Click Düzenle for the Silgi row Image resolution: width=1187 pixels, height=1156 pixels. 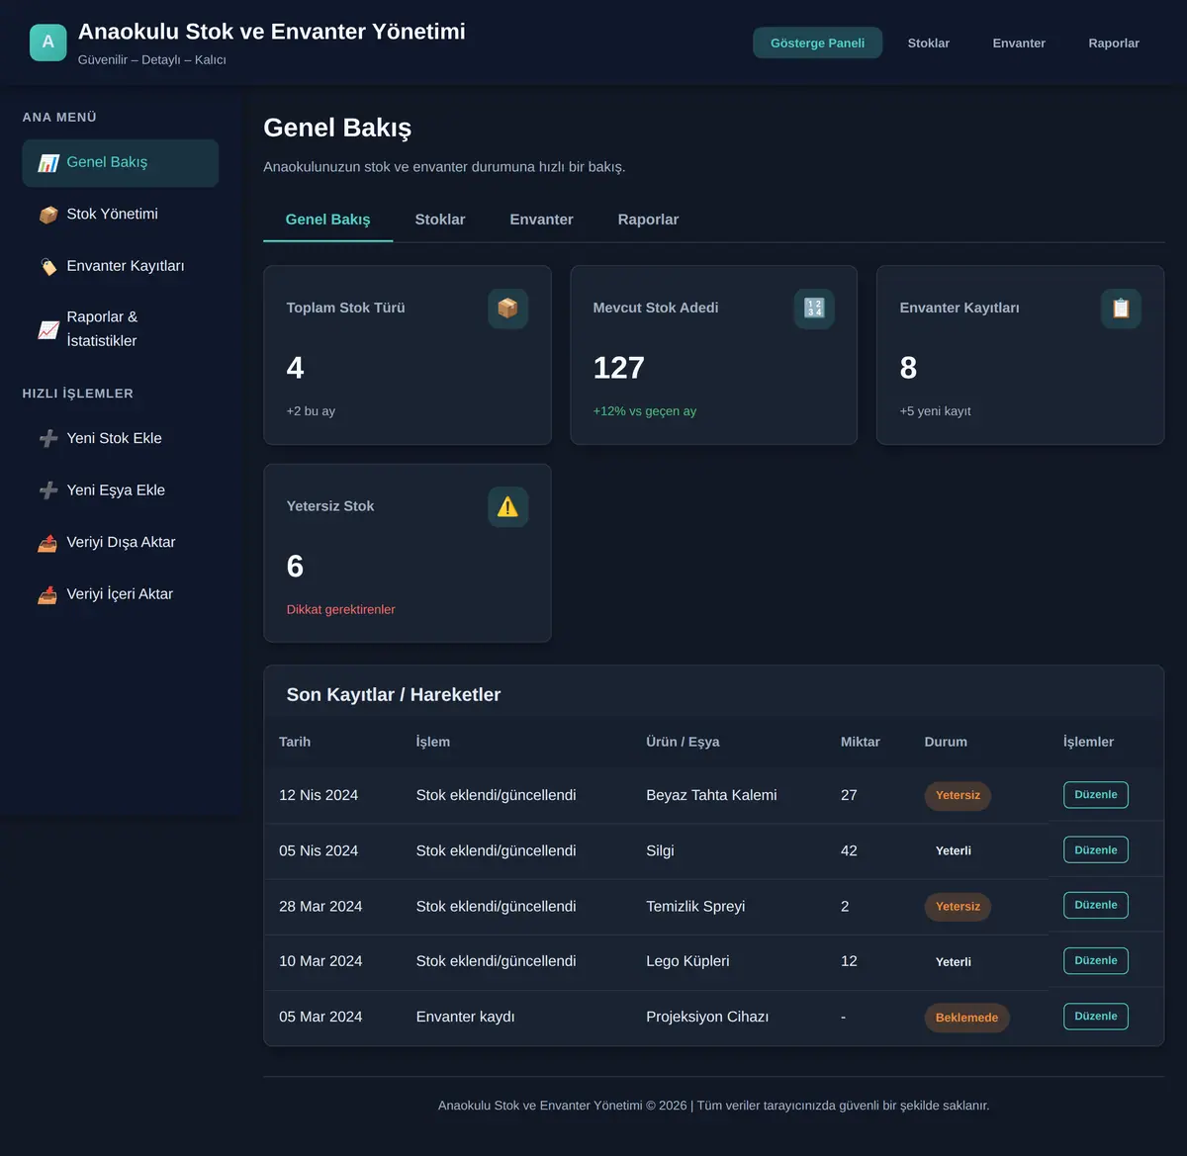click(x=1096, y=850)
